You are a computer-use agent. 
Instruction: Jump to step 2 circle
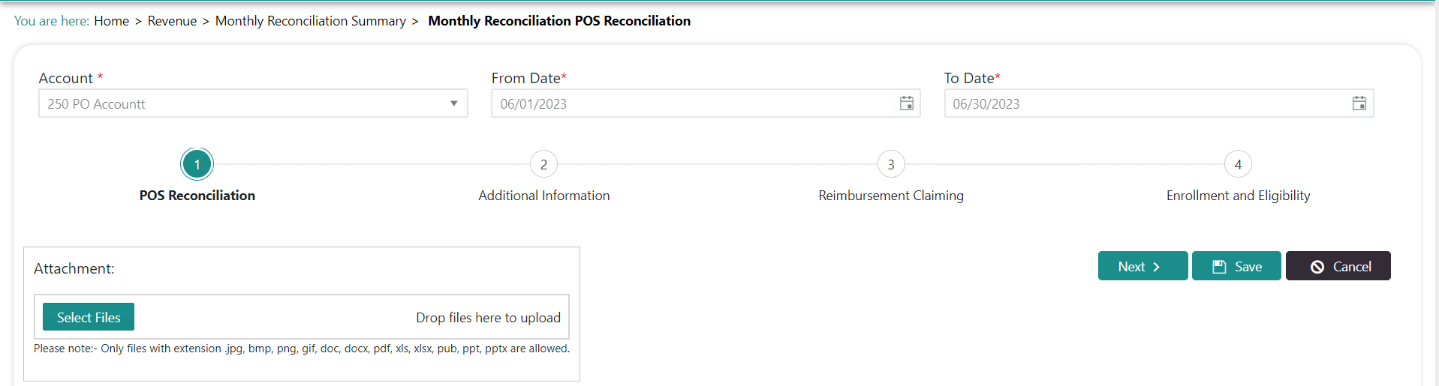coord(544,164)
